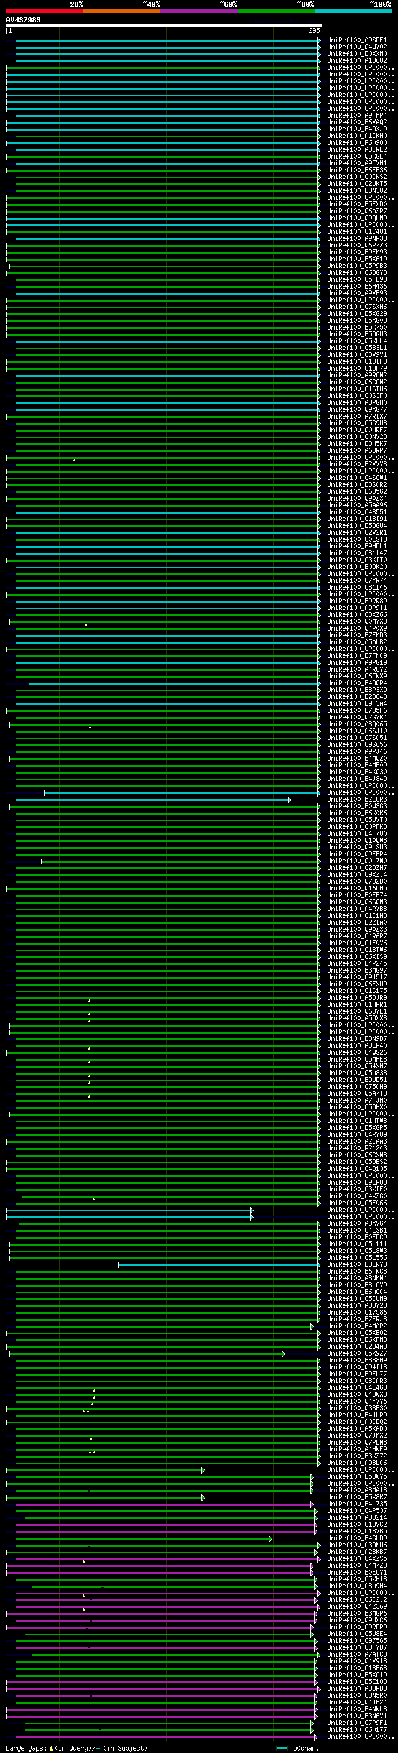Select the UniRef100_B6EBS6 label

356,170
